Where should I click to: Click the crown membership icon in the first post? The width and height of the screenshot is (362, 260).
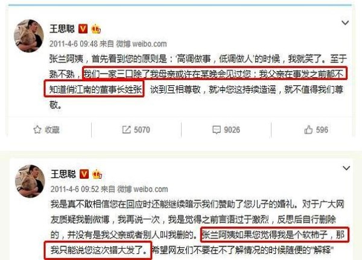click(96, 29)
